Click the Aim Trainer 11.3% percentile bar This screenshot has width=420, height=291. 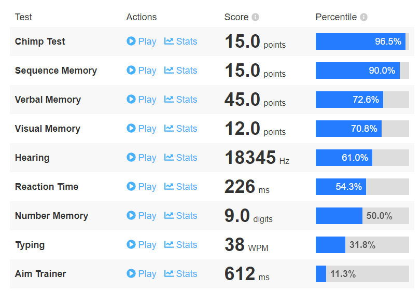tap(362, 274)
